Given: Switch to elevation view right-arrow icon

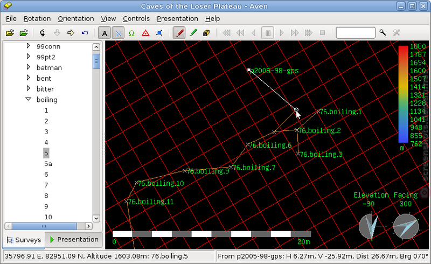Looking at the screenshot, I should click(x=71, y=33).
